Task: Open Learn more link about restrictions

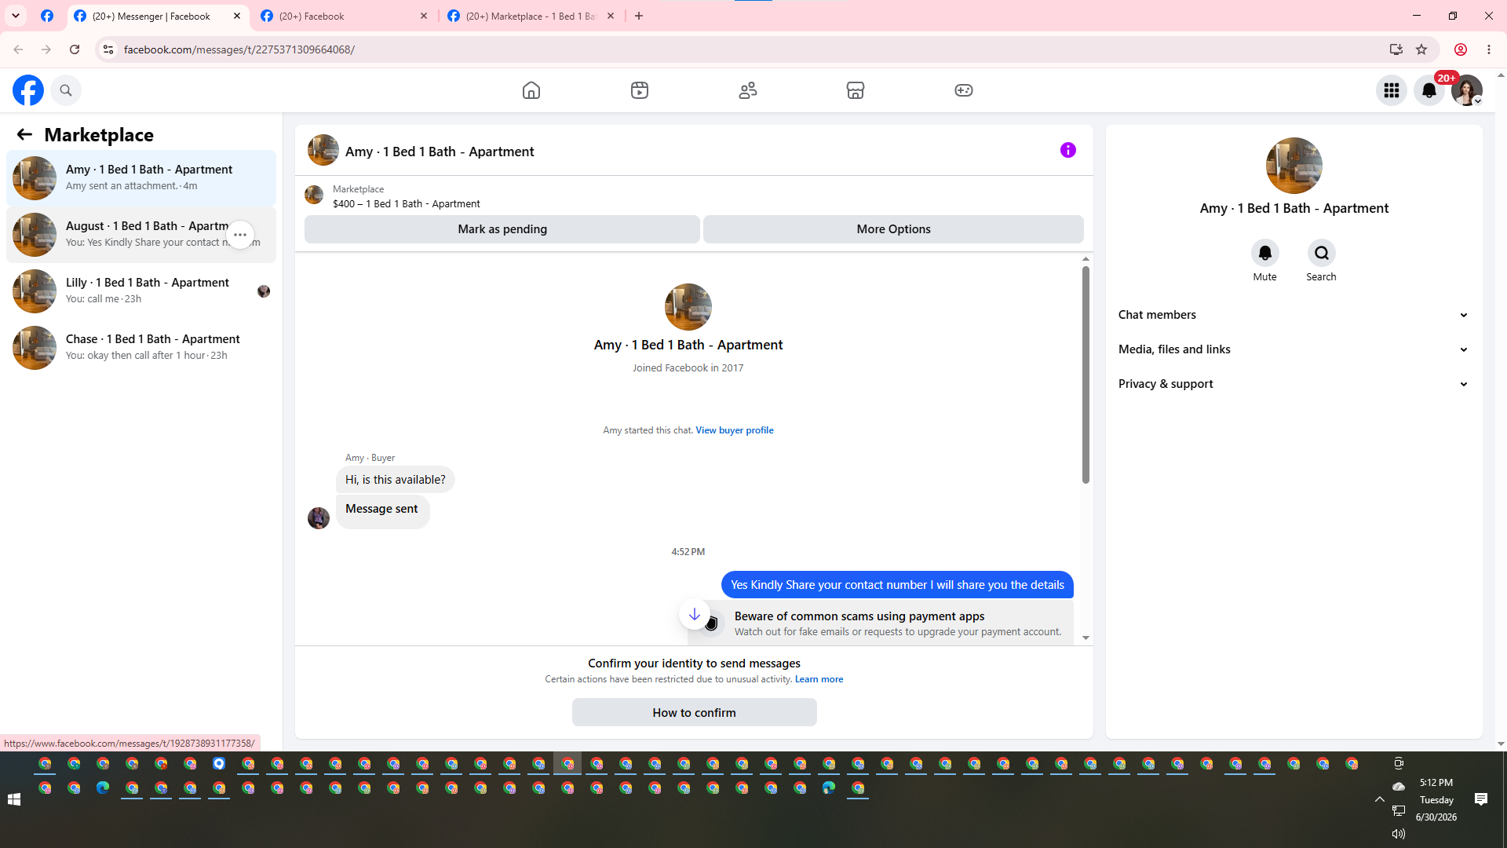Action: (819, 679)
